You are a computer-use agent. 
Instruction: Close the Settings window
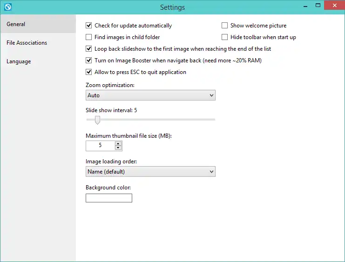click(333, 6)
